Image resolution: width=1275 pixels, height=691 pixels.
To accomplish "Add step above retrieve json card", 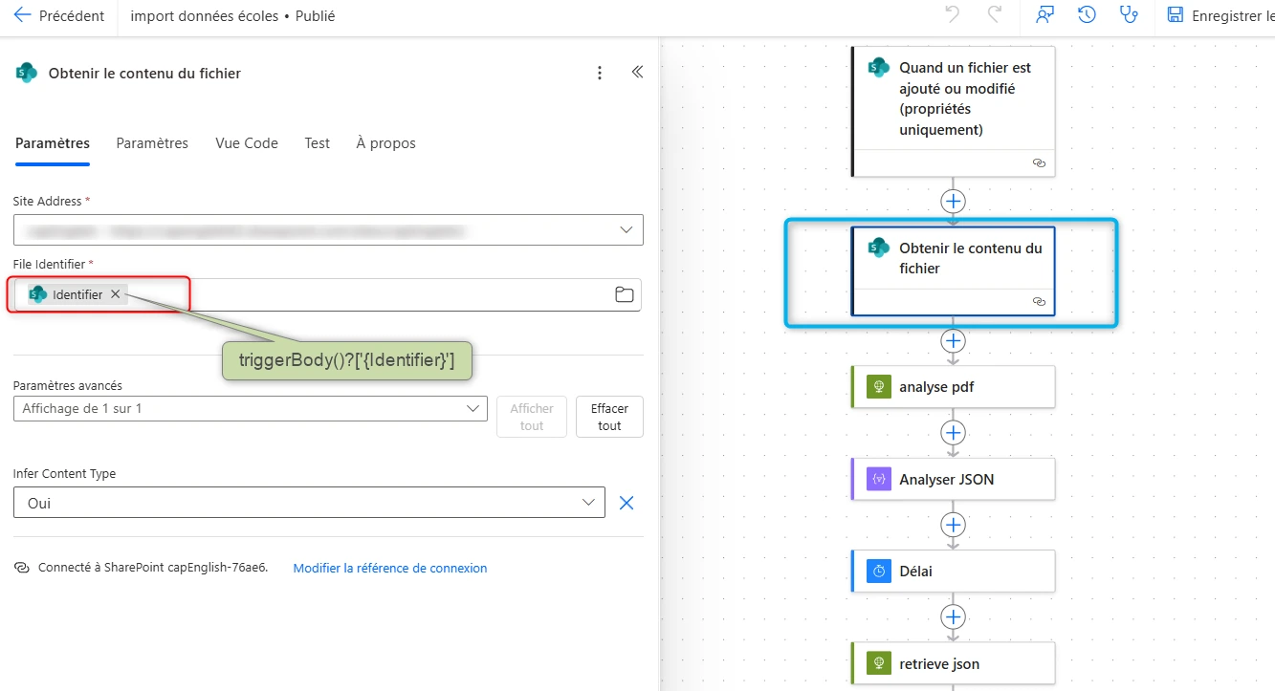I will (953, 616).
